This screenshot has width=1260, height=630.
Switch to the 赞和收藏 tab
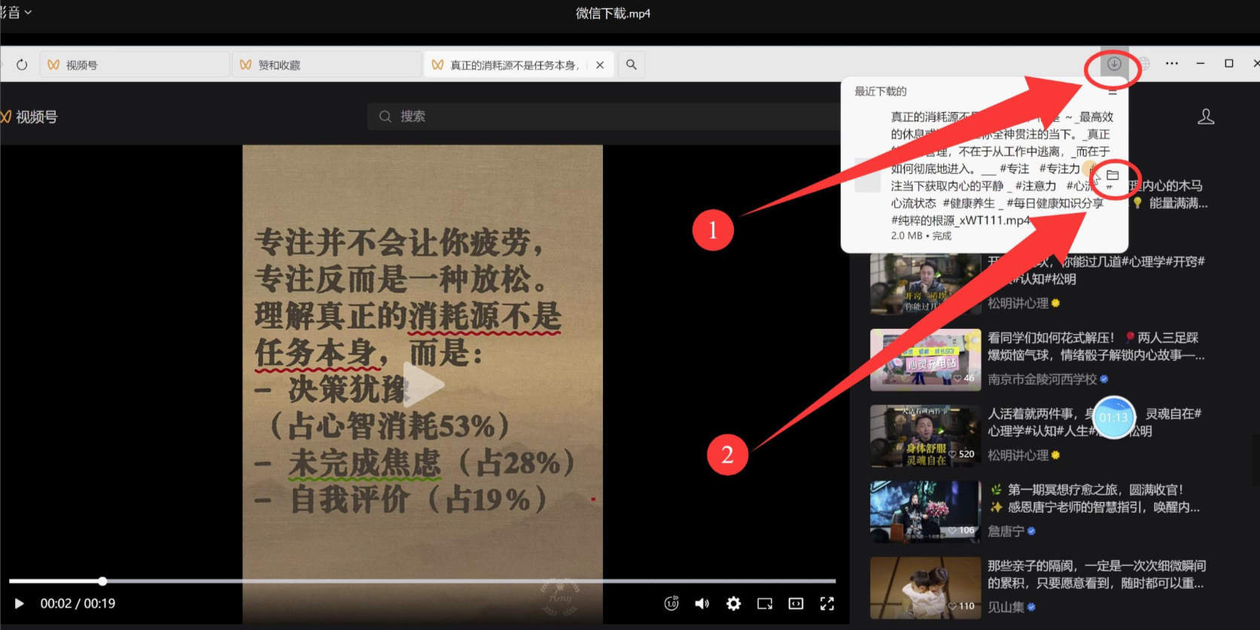pyautogui.click(x=279, y=65)
